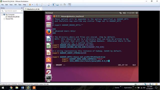Open LibreOffice Writer in the launcher

[48, 39]
